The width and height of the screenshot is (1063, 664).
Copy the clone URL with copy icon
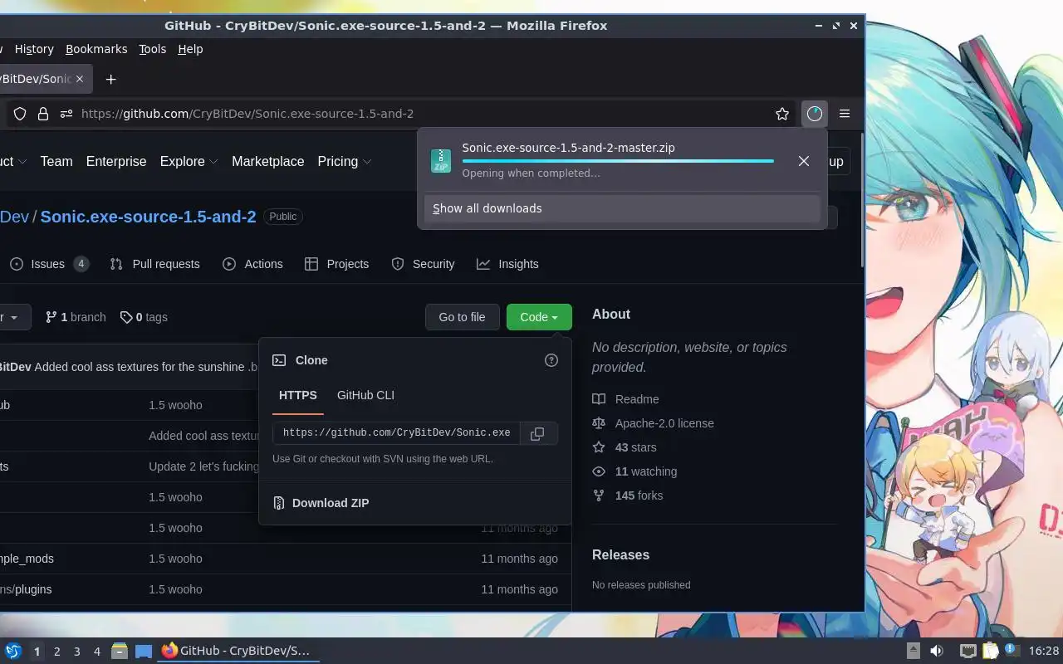click(x=537, y=433)
